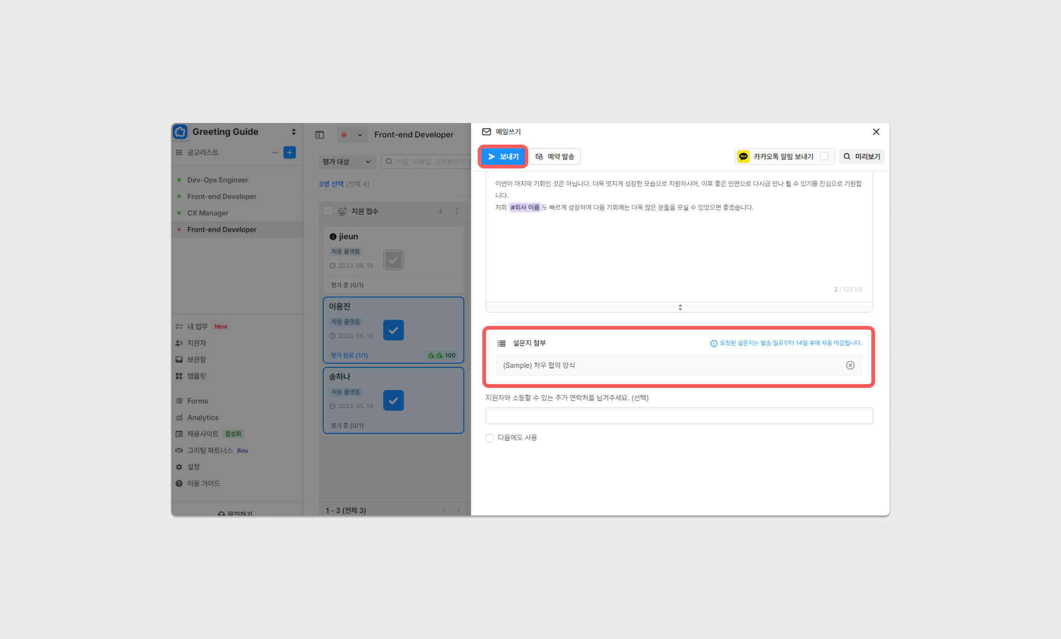Toggle the 이용진 card checkbox

pyautogui.click(x=394, y=330)
